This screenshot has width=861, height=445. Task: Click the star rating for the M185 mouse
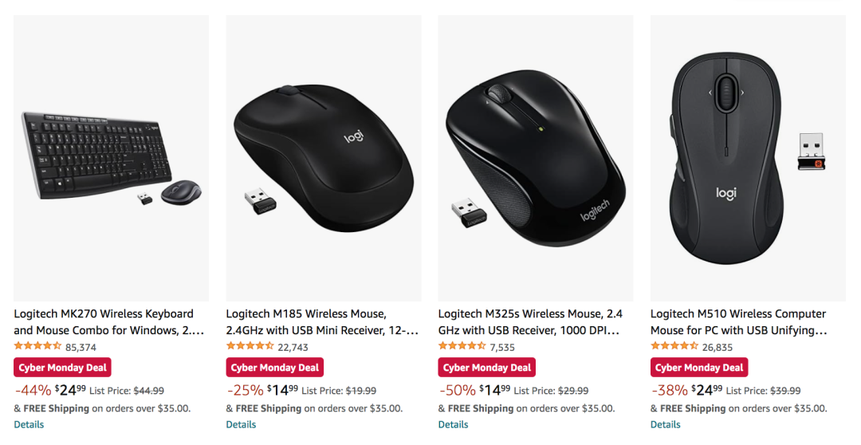[250, 347]
